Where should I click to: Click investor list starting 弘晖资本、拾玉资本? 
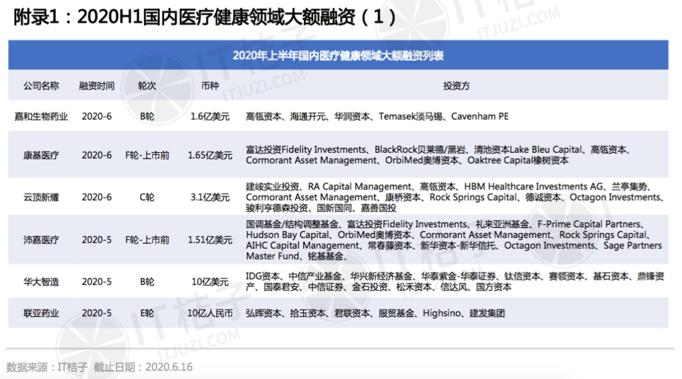coord(375,313)
